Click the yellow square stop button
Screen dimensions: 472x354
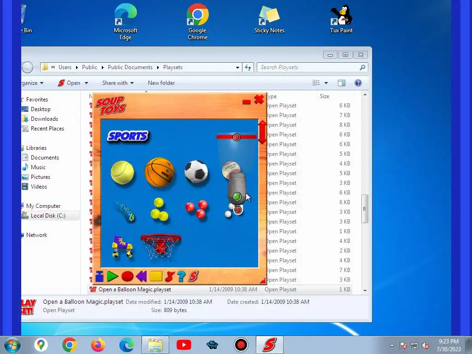[x=156, y=277]
